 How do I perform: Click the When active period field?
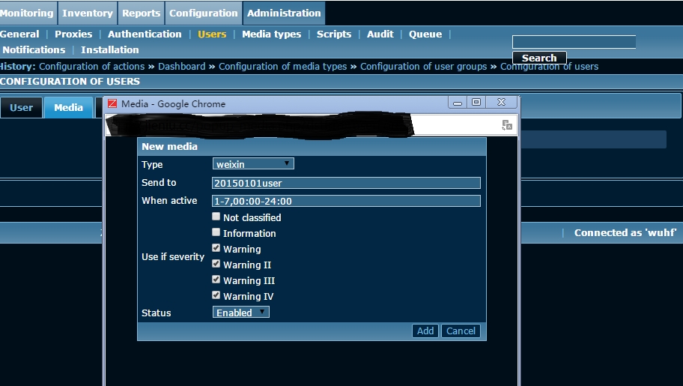[346, 201]
